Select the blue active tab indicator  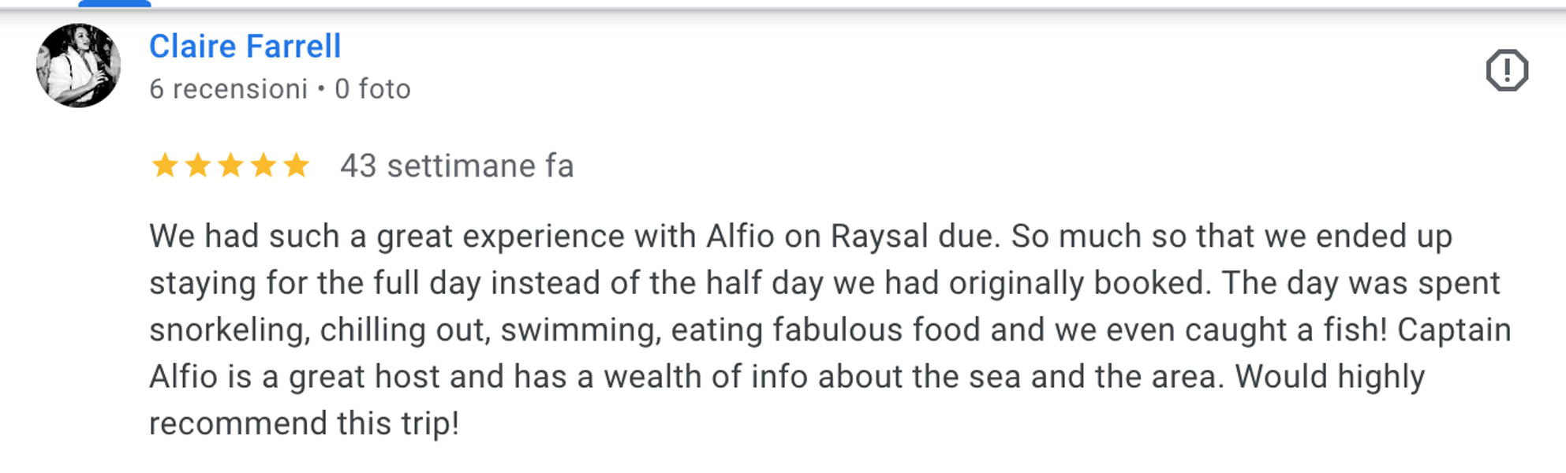point(114,4)
